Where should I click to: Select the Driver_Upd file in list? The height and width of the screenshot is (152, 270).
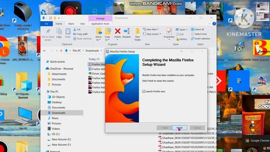point(97,73)
